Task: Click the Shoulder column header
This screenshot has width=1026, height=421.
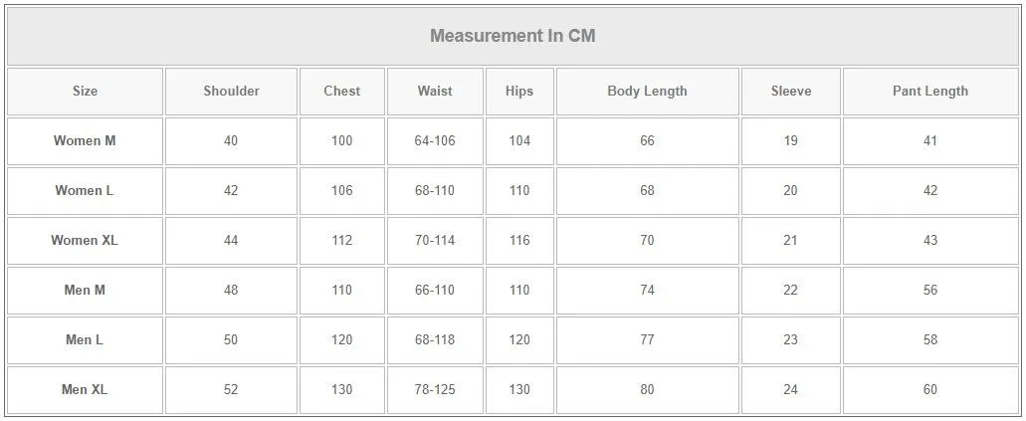Action: click(x=231, y=91)
